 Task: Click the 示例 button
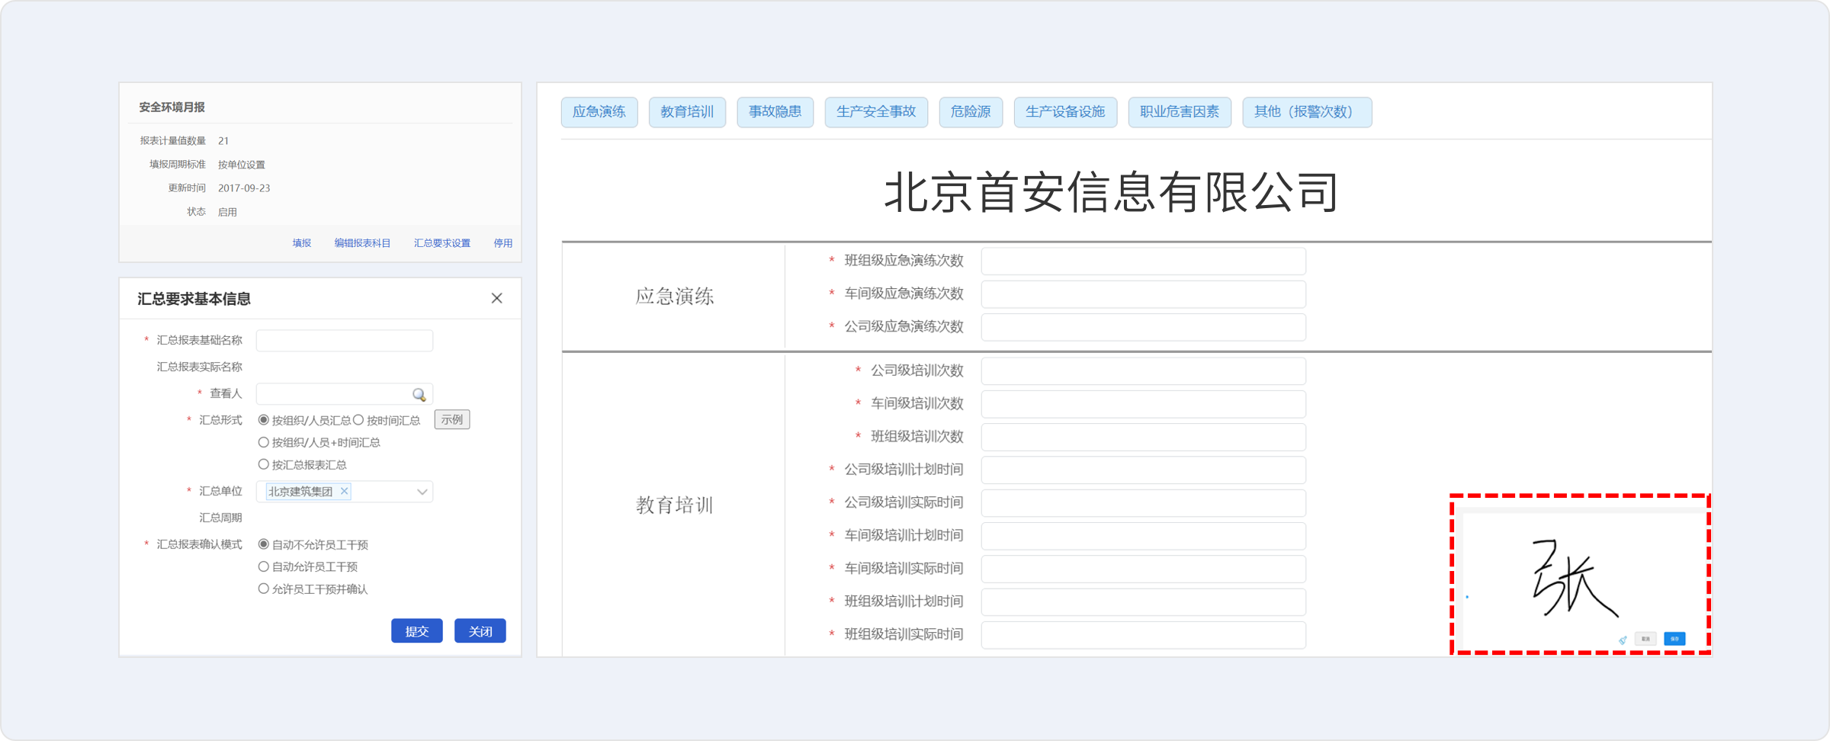tap(452, 419)
